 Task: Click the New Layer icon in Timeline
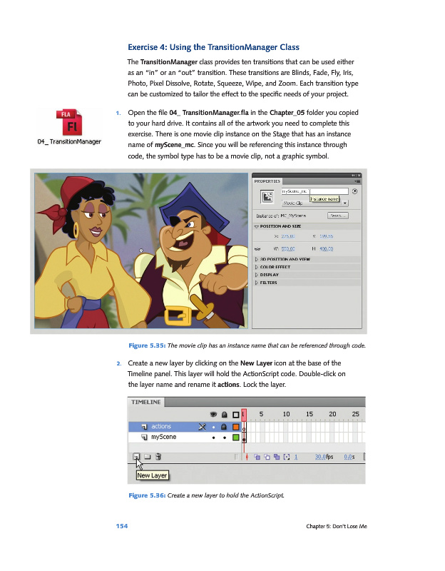[x=135, y=456]
